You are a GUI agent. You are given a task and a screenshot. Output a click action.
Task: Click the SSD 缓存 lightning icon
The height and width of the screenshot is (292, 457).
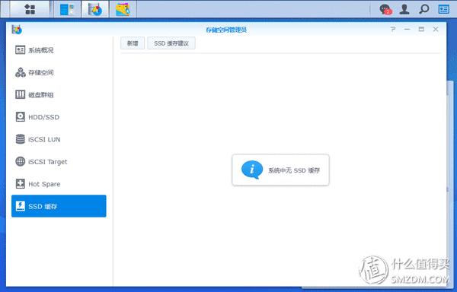[20, 206]
